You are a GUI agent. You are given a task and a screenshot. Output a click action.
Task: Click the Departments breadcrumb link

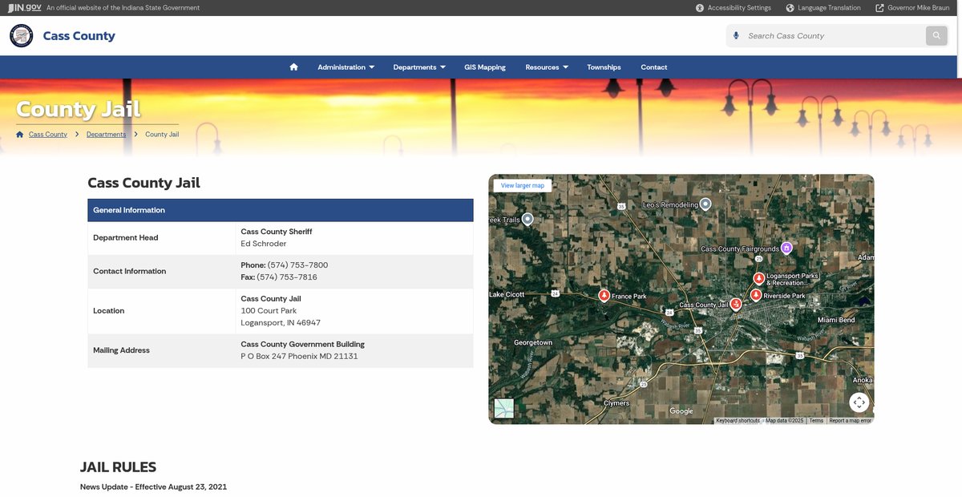[106, 135]
